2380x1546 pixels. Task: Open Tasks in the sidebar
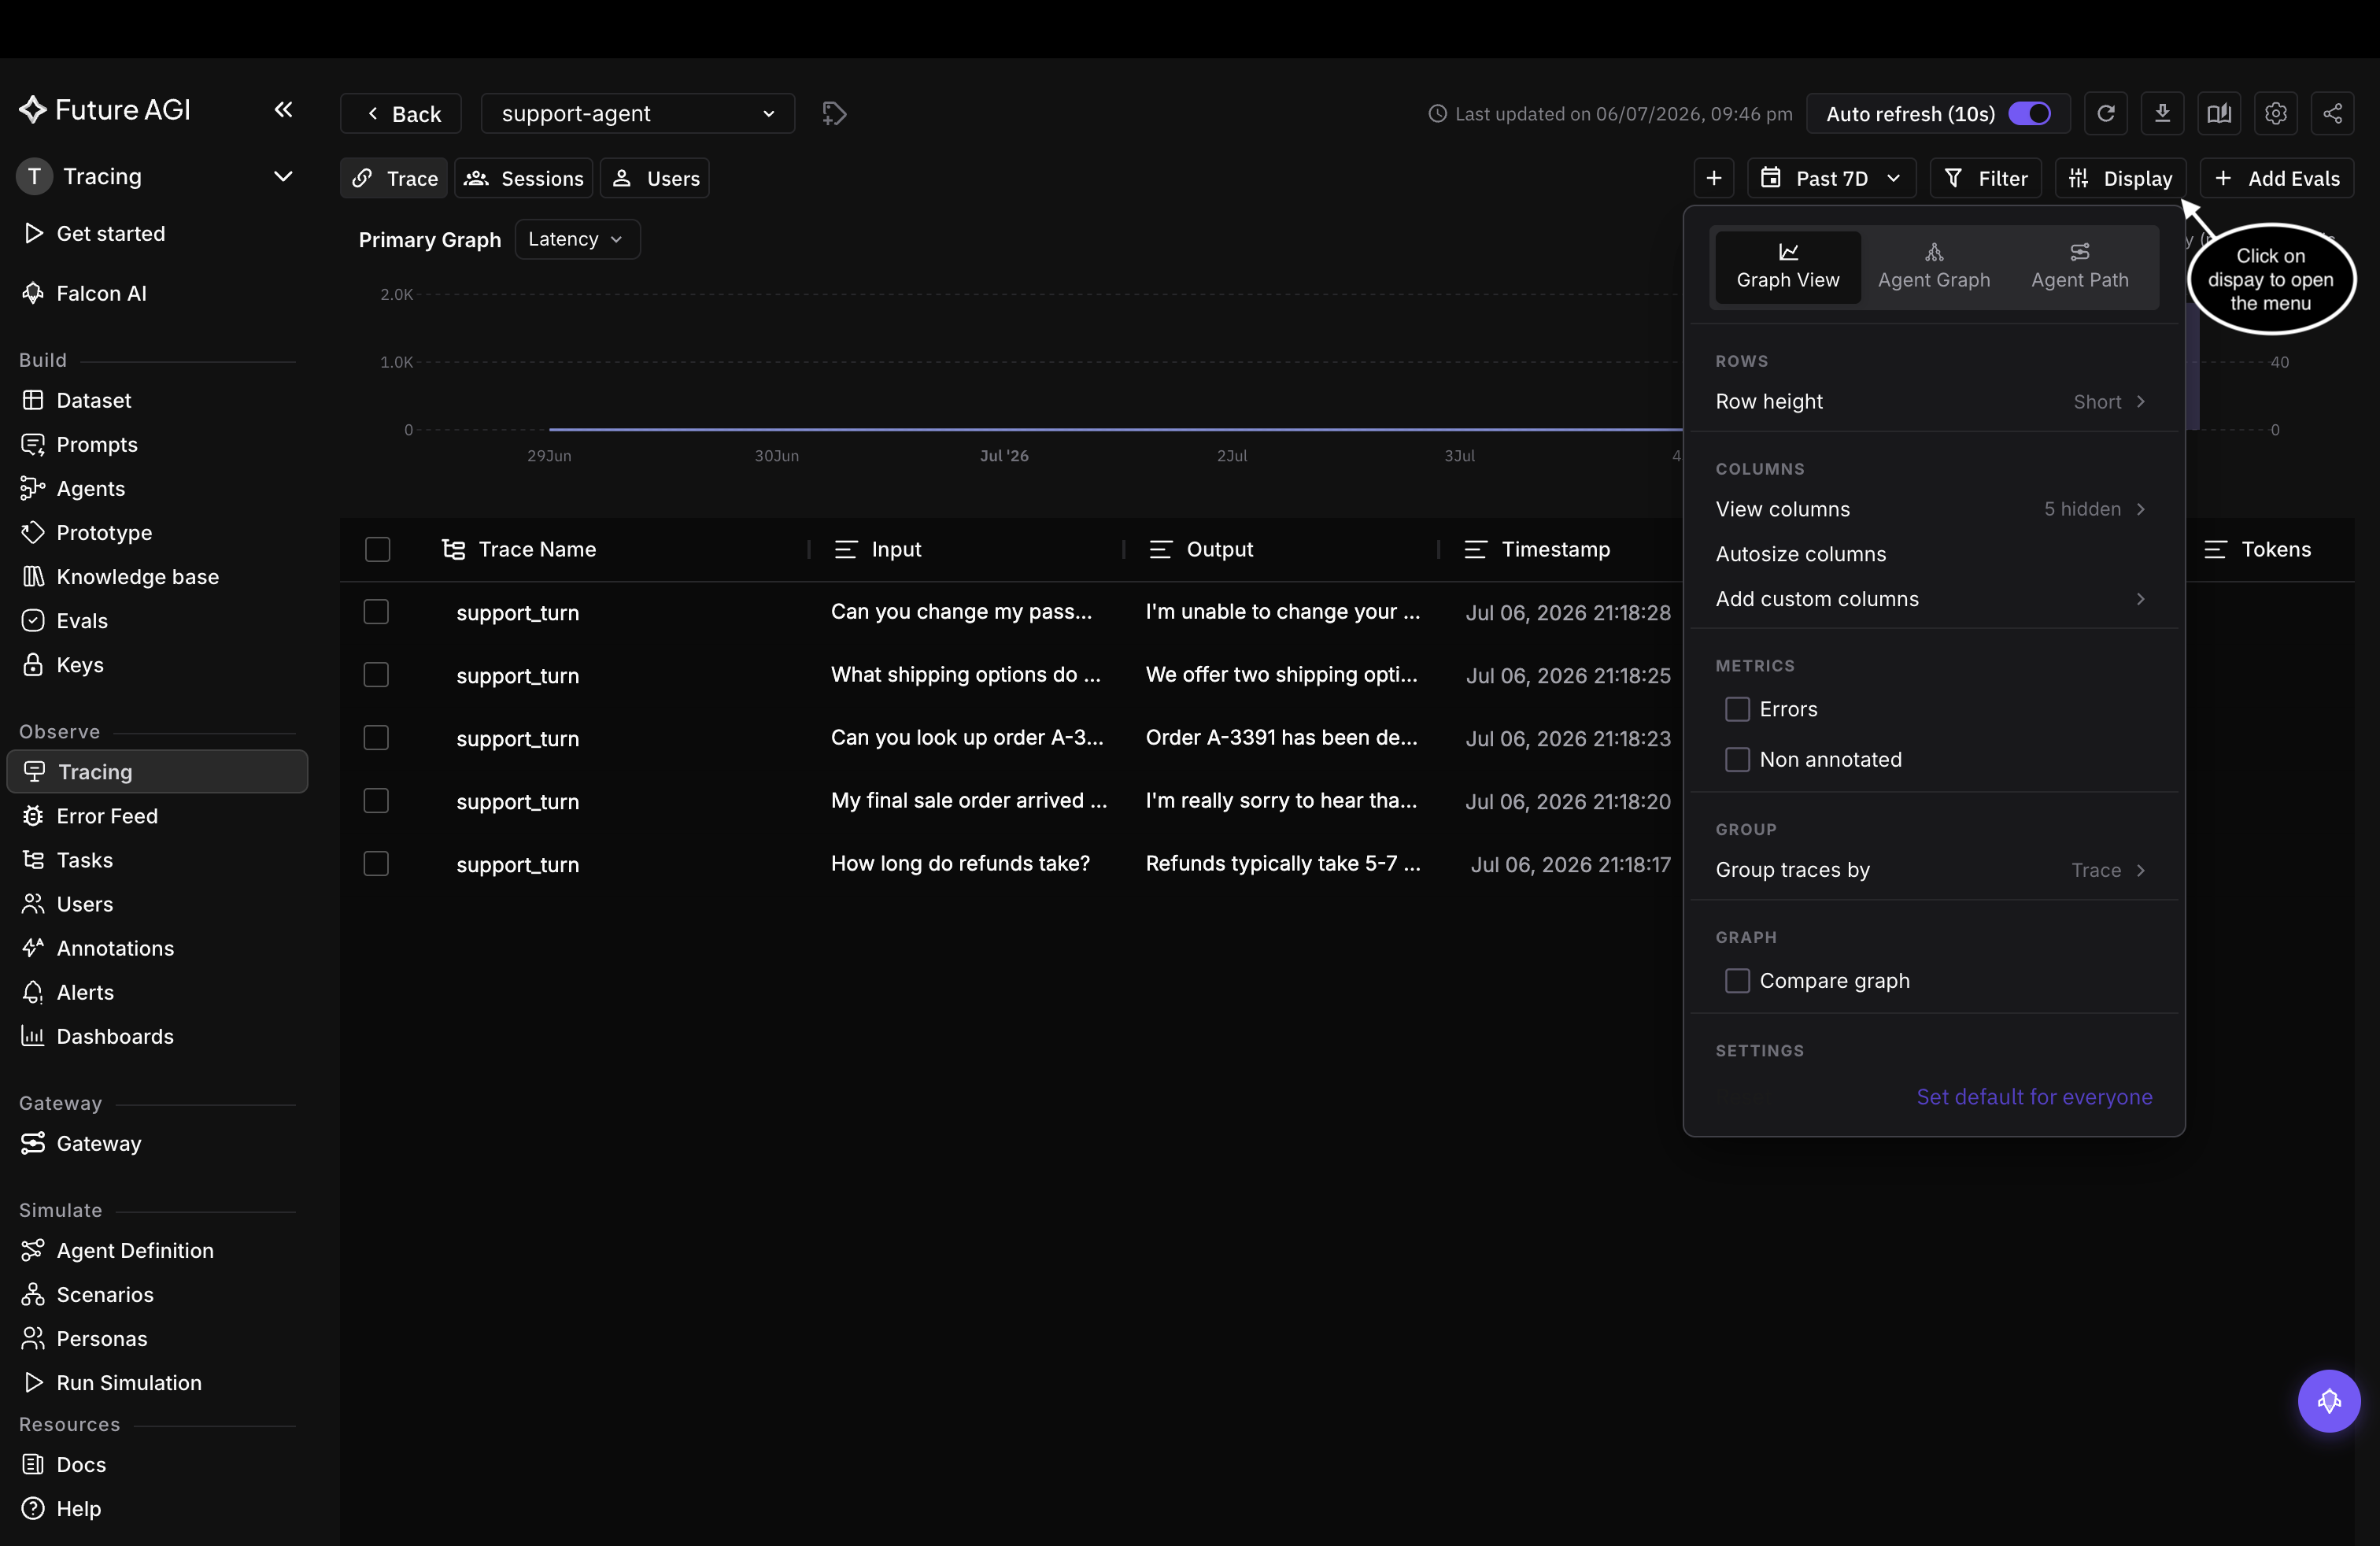pos(85,859)
